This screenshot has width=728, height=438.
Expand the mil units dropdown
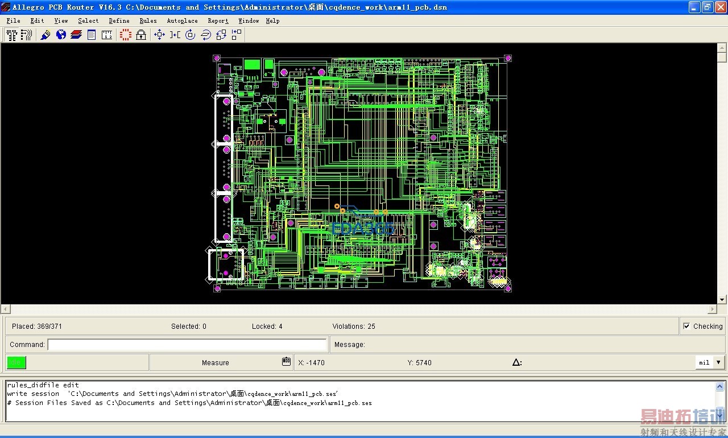[x=718, y=362]
